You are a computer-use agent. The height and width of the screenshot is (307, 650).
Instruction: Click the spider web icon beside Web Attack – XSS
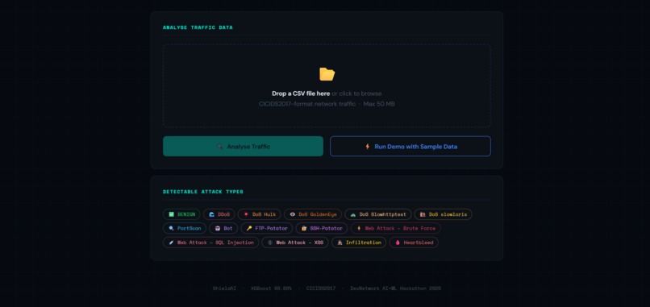pos(270,243)
